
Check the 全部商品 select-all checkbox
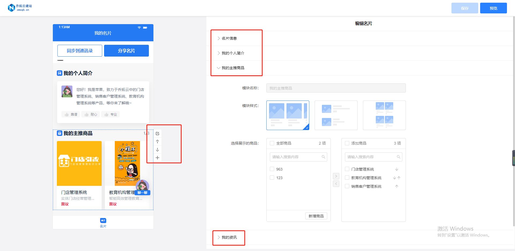click(272, 143)
